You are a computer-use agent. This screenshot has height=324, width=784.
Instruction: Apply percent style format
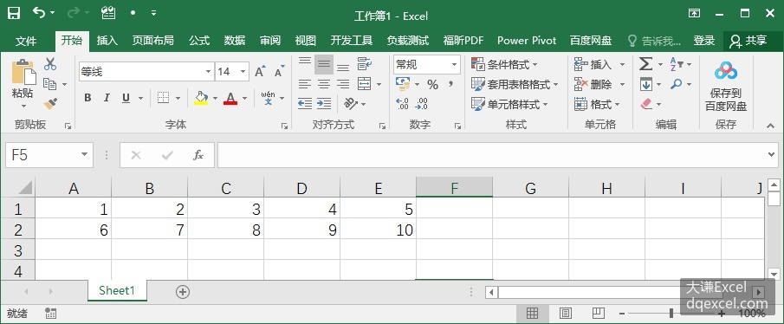[432, 85]
